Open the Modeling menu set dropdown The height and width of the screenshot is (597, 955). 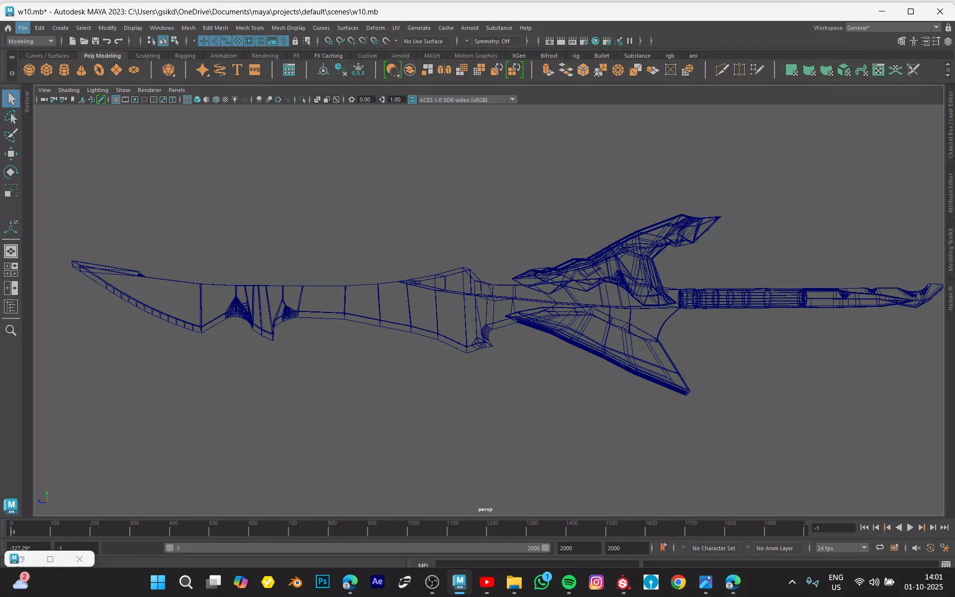[x=31, y=41]
